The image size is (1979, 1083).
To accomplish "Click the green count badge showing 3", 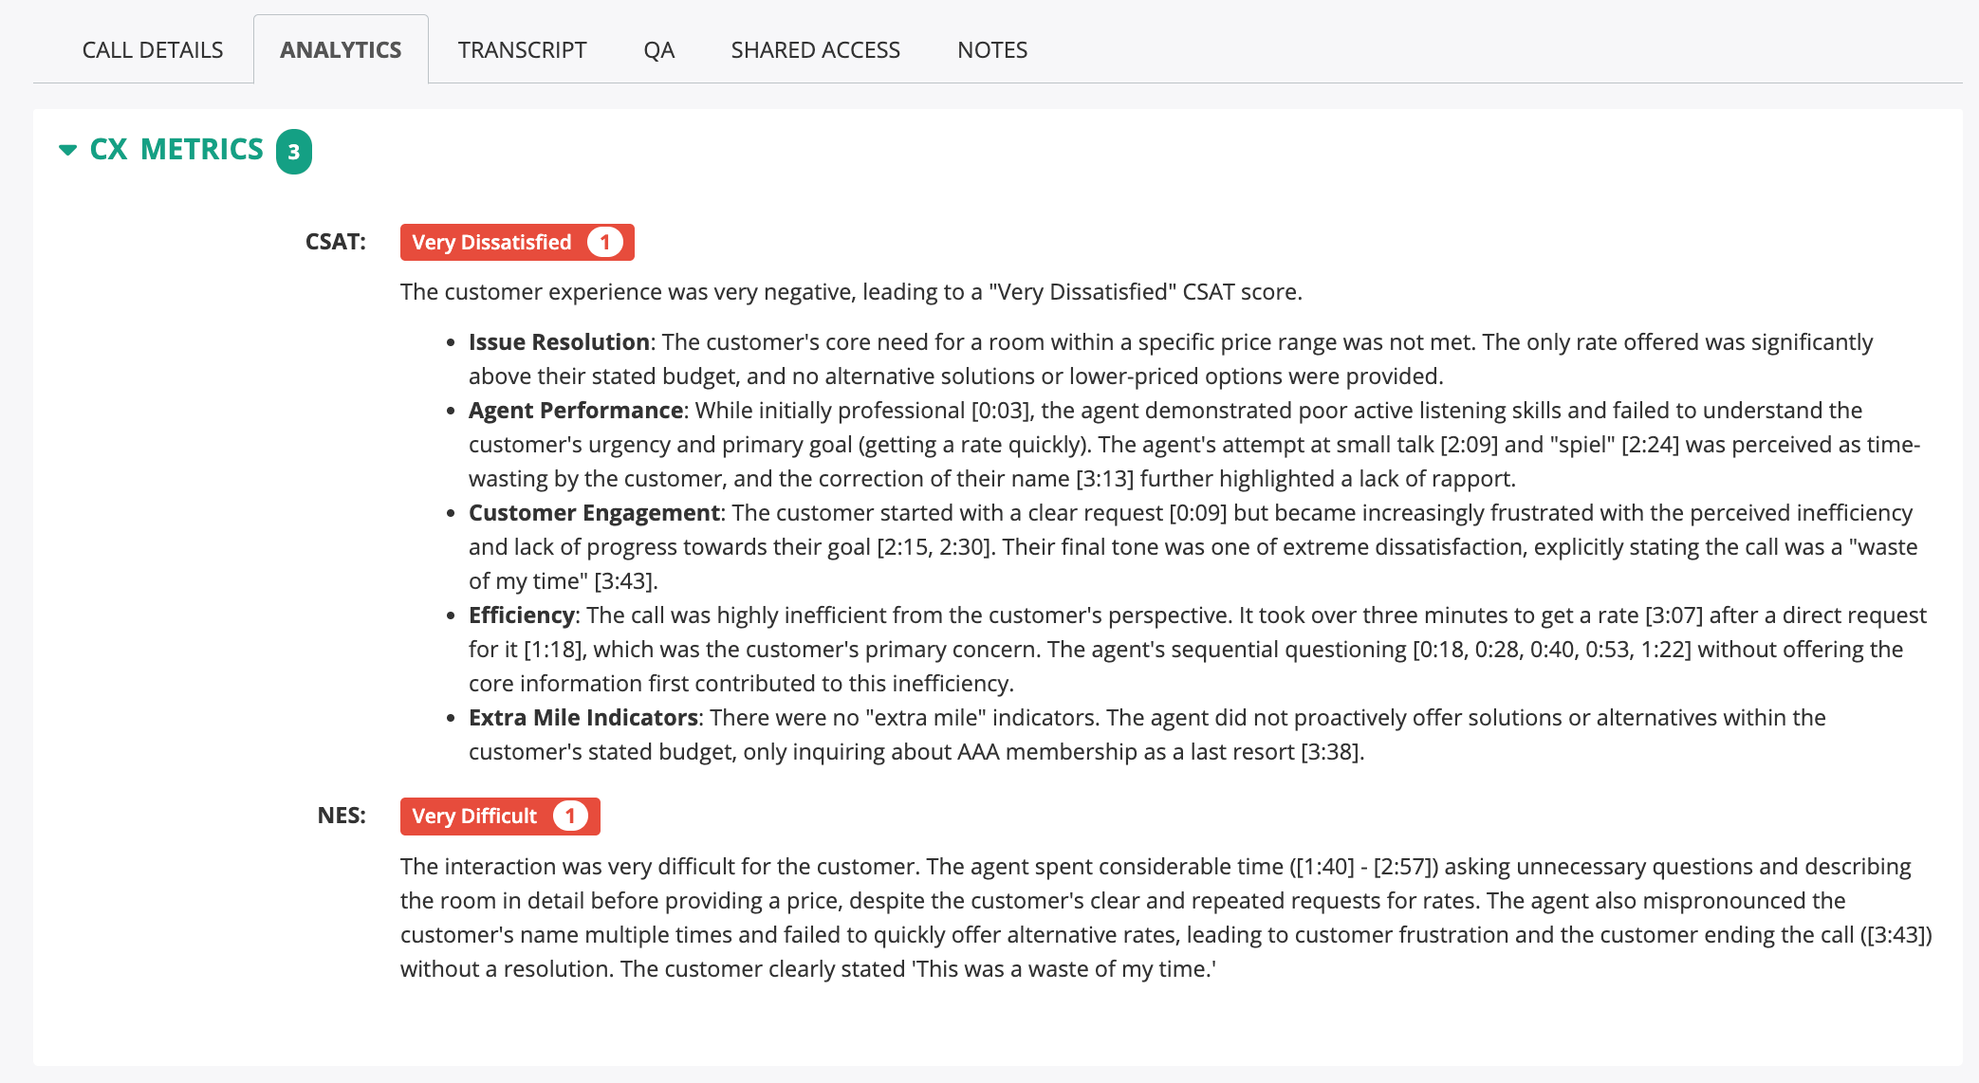I will [294, 152].
